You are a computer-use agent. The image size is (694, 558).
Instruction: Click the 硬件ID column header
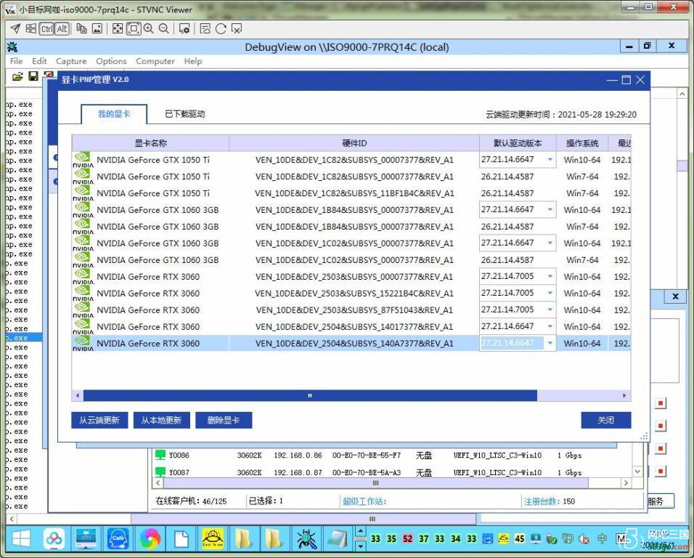354,143
